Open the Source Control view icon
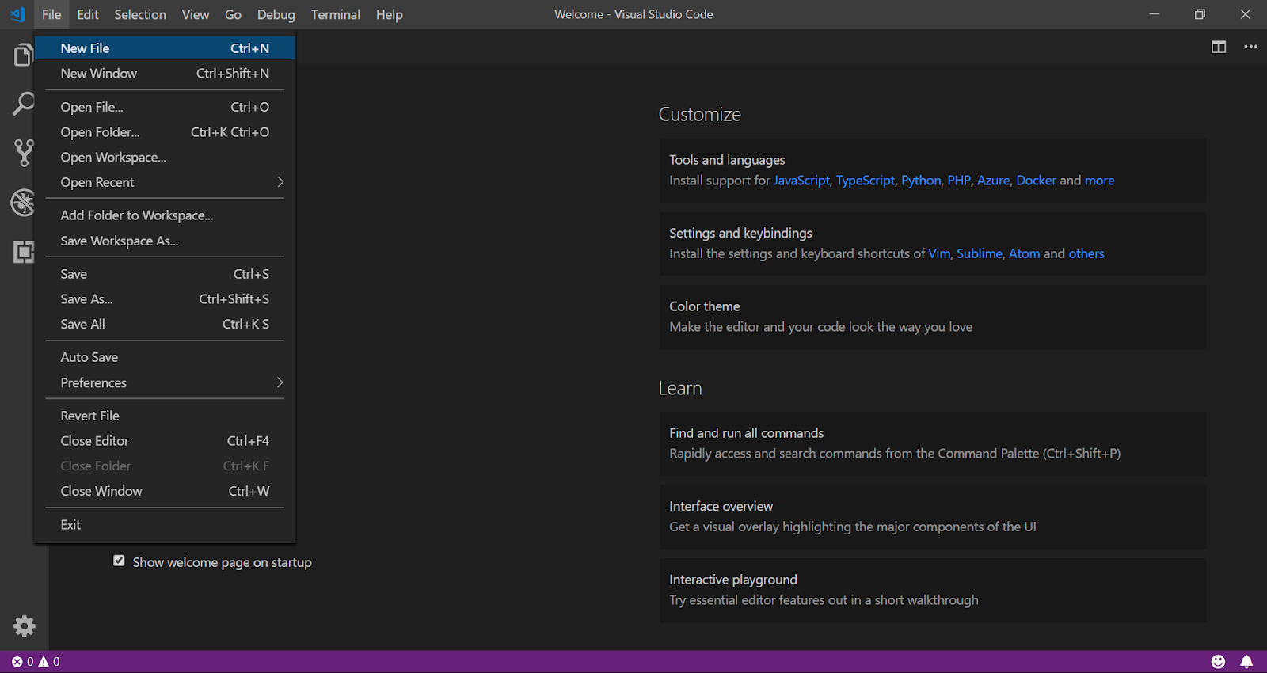The height and width of the screenshot is (673, 1267). pyautogui.click(x=24, y=153)
